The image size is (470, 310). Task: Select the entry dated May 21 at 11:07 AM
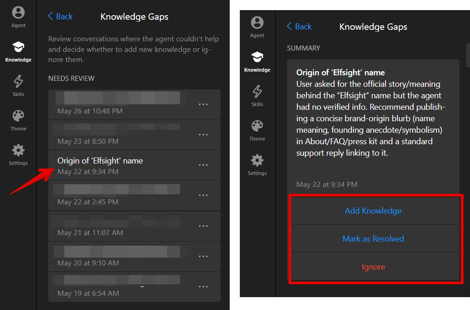click(x=134, y=226)
